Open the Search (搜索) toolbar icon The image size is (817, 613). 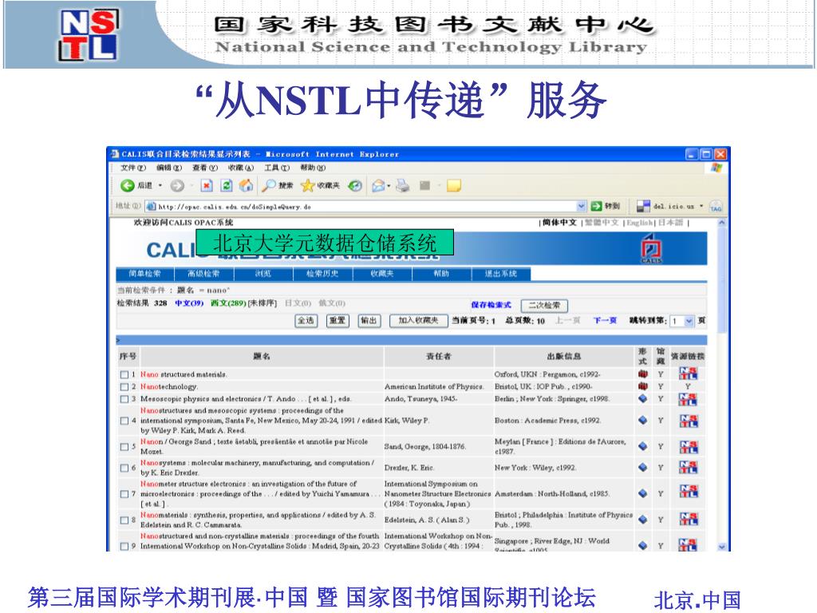269,185
